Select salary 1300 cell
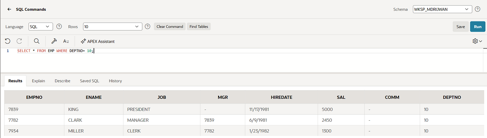The height and width of the screenshot is (138, 487). [x=341, y=131]
